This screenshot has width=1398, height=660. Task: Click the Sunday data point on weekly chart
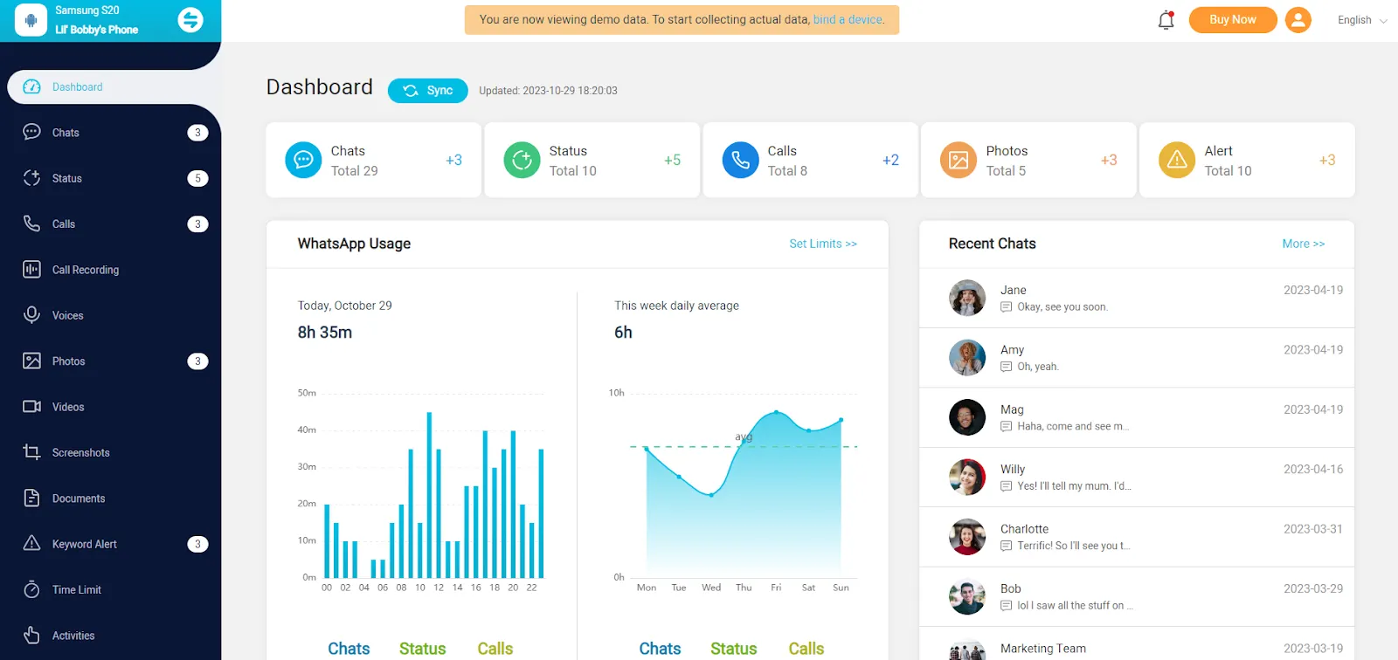coord(841,420)
